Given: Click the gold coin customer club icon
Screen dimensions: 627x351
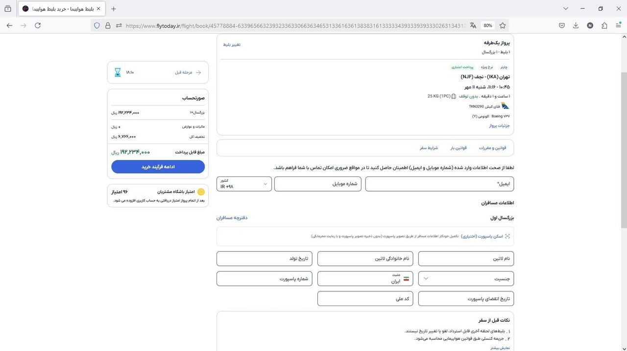Looking at the screenshot, I should click(201, 192).
